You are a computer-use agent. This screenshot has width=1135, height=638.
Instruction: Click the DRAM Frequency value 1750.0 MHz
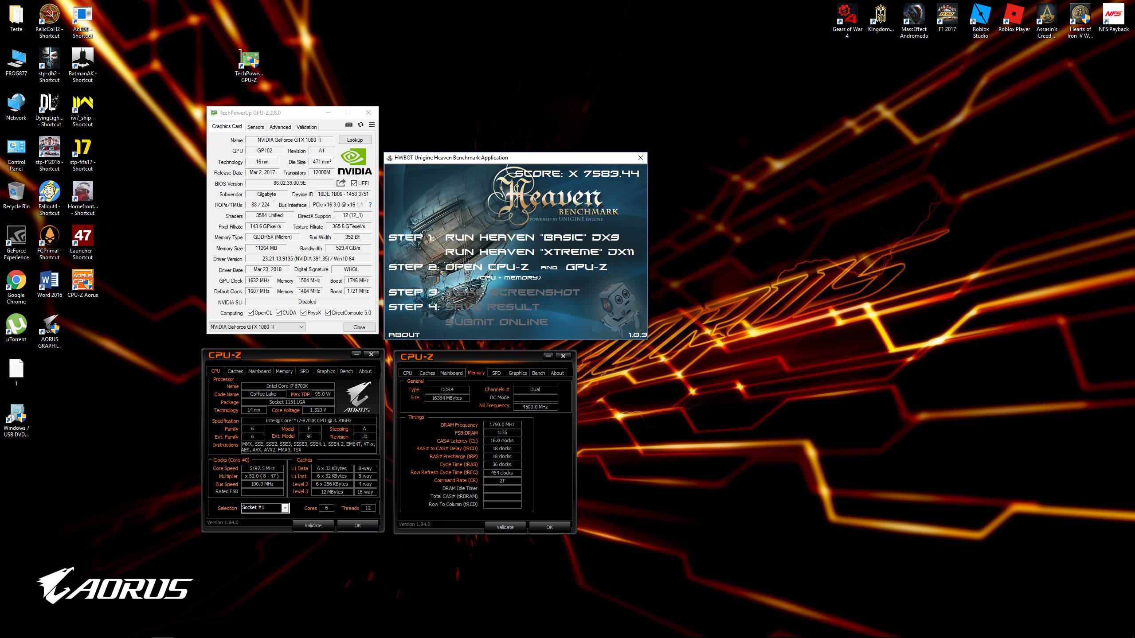pos(502,424)
